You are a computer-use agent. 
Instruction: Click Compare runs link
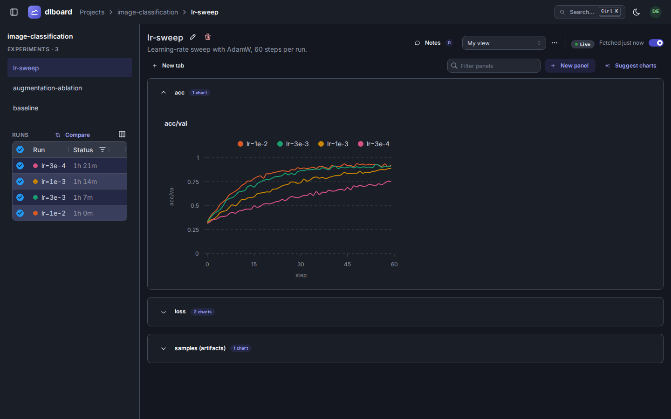point(73,135)
